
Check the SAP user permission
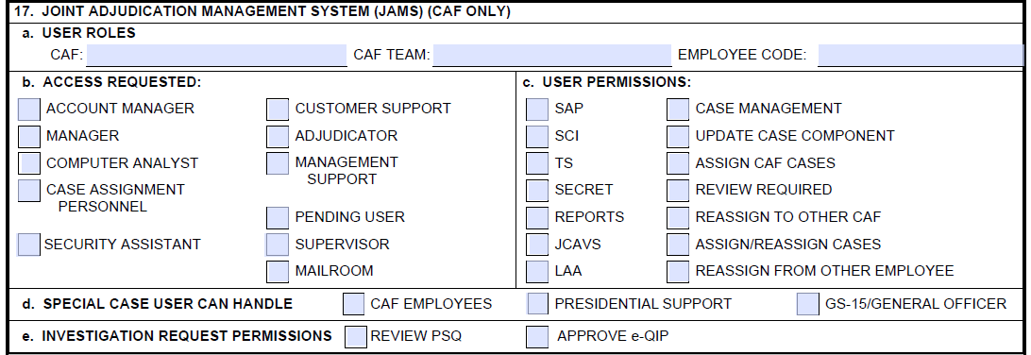click(537, 110)
